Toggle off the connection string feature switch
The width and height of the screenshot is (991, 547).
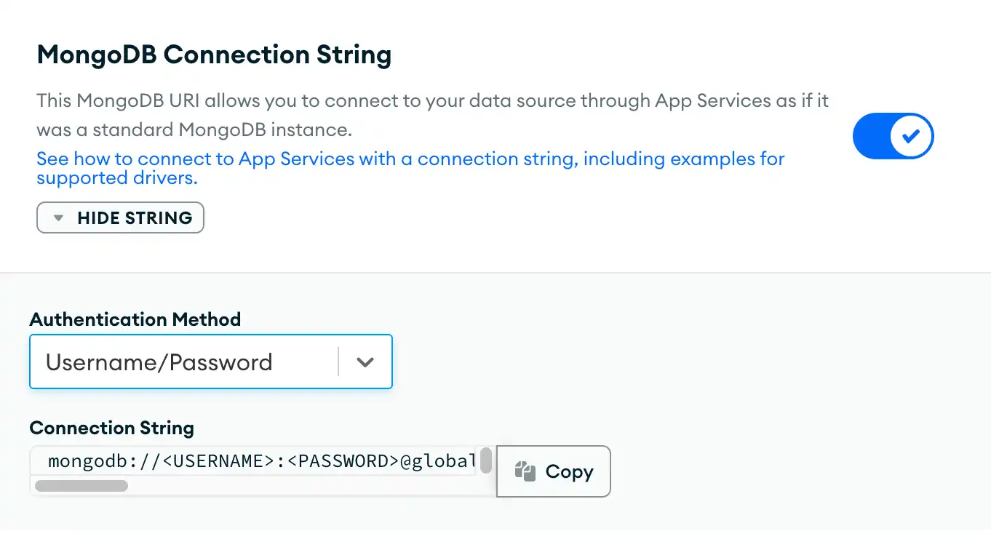(x=894, y=136)
